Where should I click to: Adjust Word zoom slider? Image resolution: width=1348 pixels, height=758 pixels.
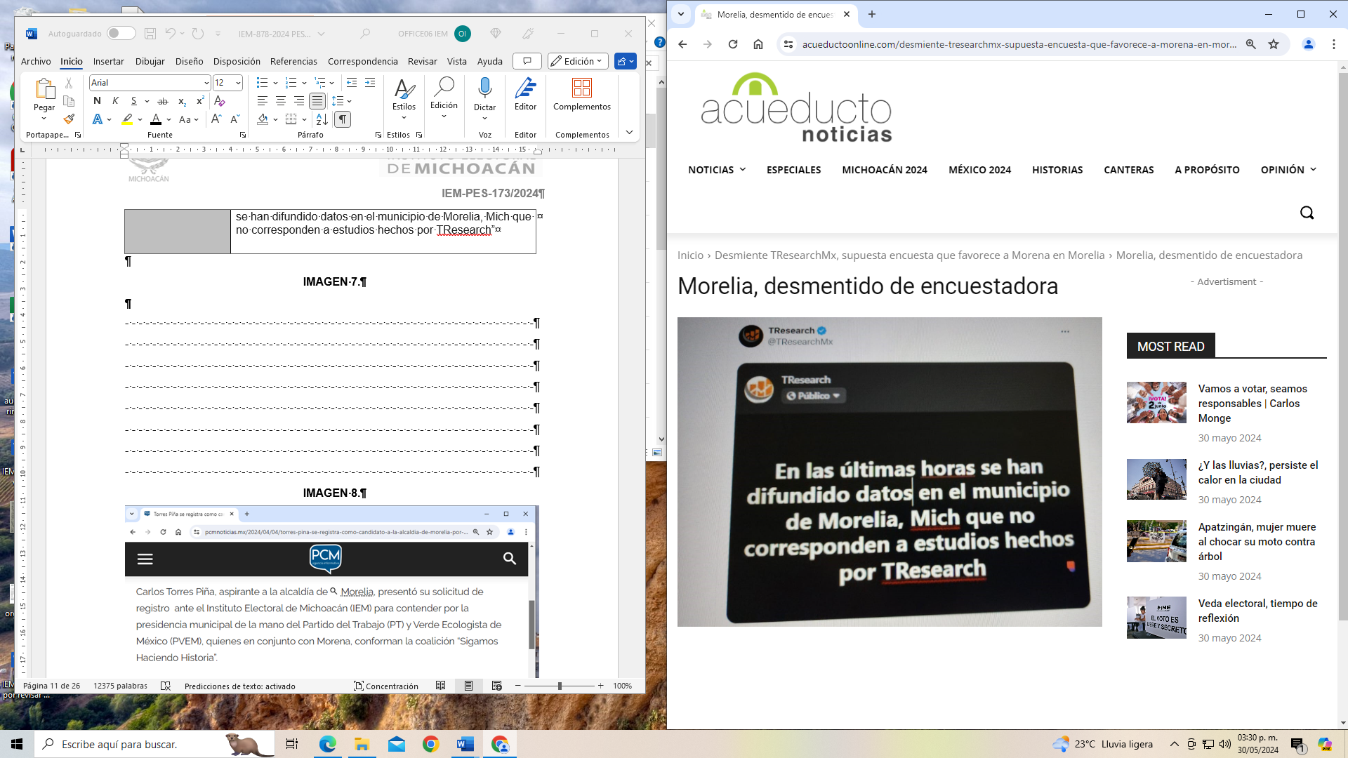(x=560, y=686)
